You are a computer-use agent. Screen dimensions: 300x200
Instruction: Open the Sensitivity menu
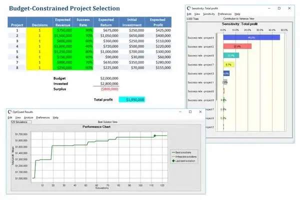point(209,14)
